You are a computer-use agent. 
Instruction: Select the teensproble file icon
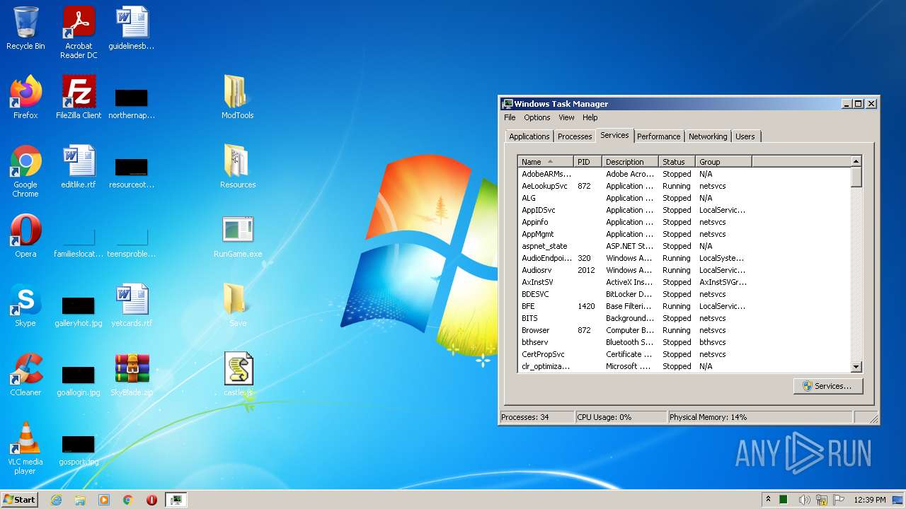tap(132, 242)
